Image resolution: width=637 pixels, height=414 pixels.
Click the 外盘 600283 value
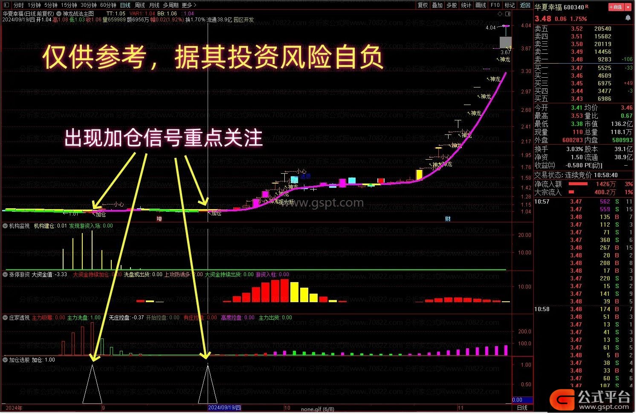point(572,140)
